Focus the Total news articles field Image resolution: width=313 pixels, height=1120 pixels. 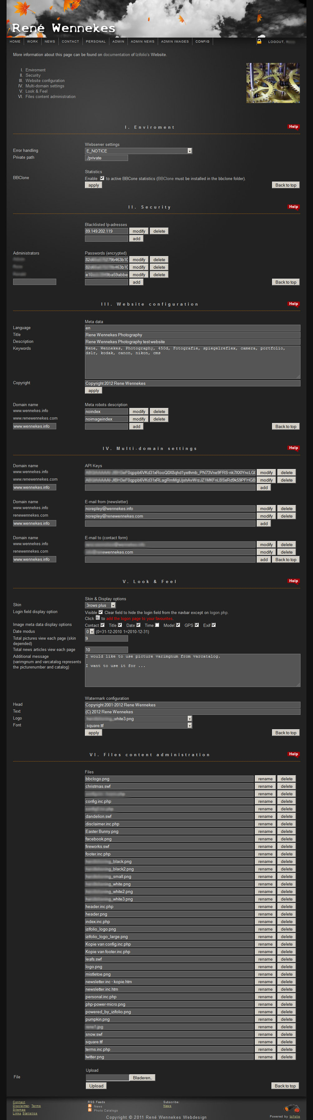point(106,650)
